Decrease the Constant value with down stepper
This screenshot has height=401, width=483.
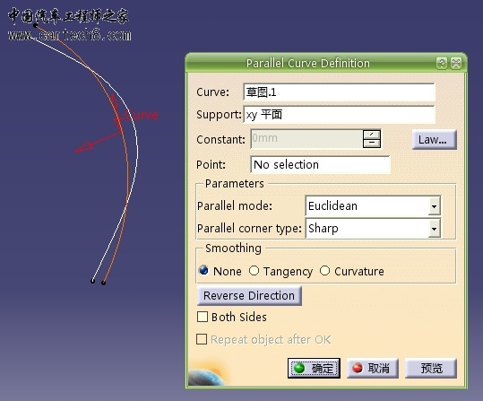point(372,143)
